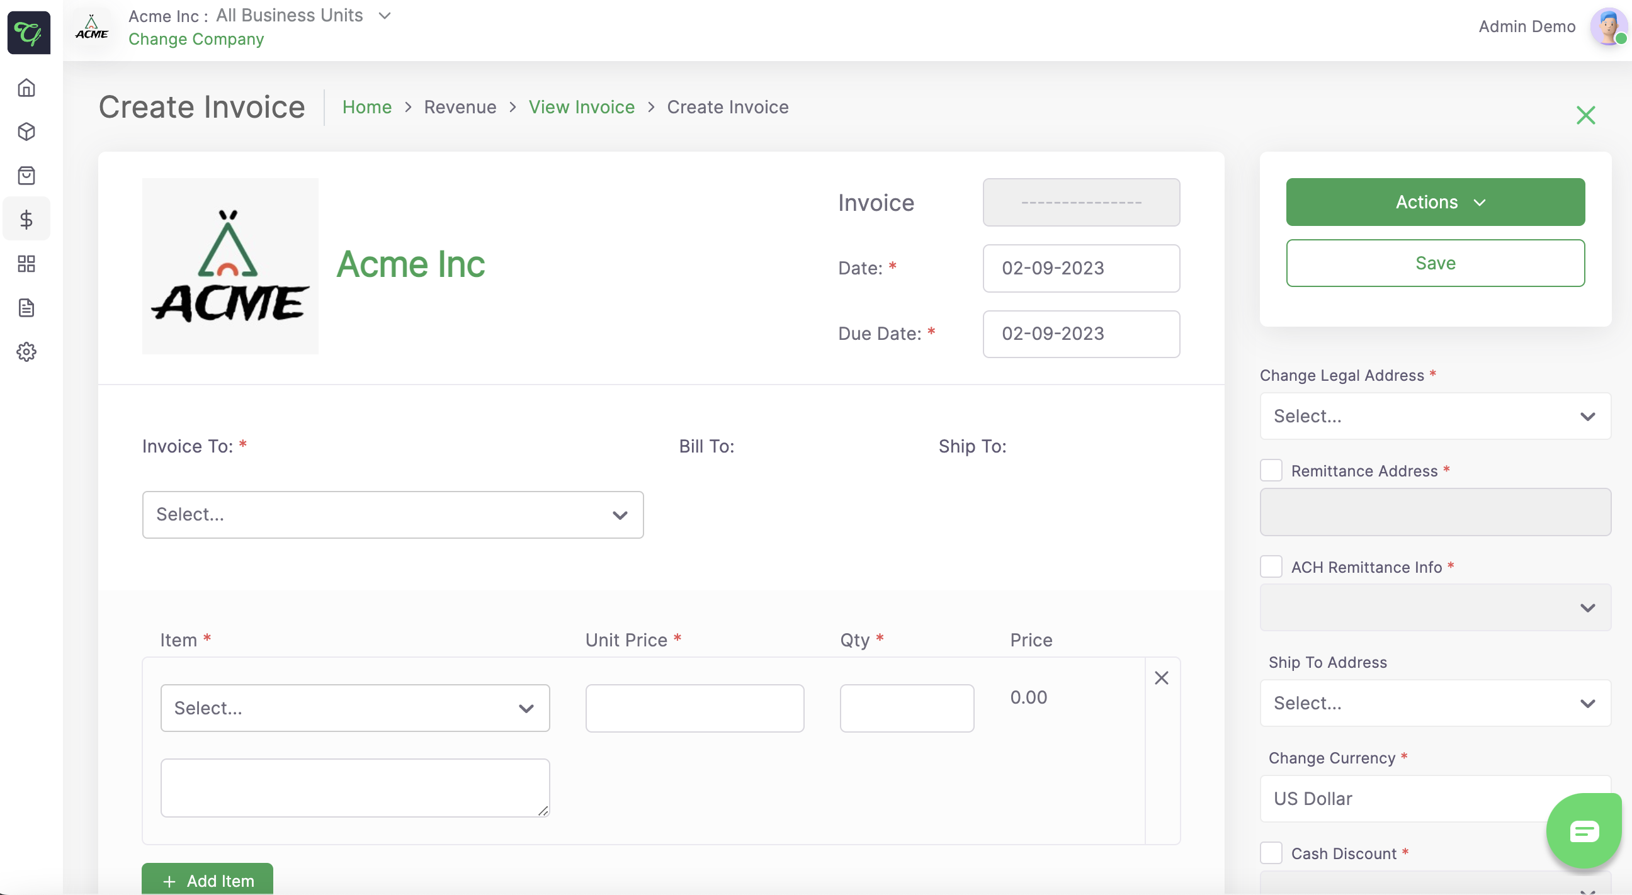1632x895 pixels.
Task: Go to Revenue in the breadcrumb trail
Action: (x=460, y=107)
